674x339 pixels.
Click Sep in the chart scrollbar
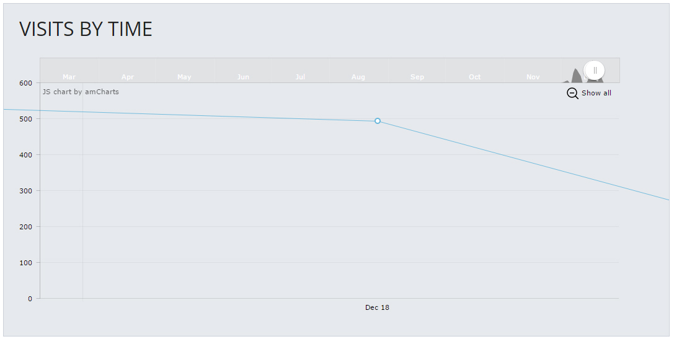[x=417, y=77]
